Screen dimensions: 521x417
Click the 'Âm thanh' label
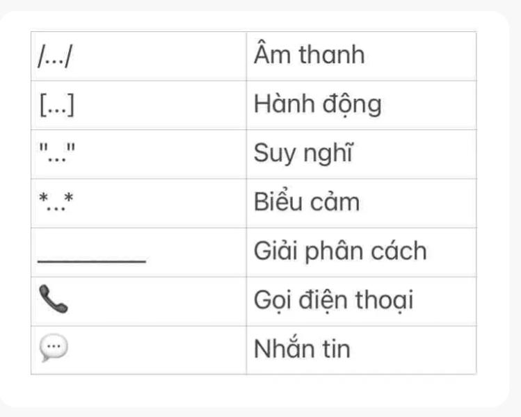pyautogui.click(x=310, y=56)
